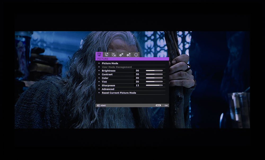Select the Brightness menu row
The height and width of the screenshot is (160, 265).
tap(133, 71)
